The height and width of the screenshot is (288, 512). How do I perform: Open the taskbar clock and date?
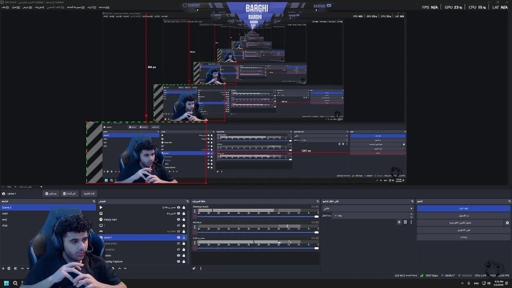pyautogui.click(x=499, y=283)
